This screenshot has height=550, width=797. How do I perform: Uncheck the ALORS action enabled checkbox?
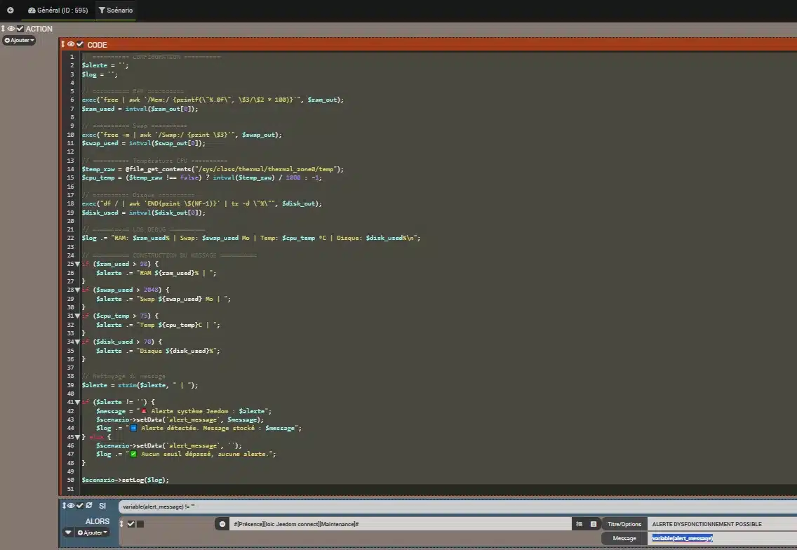tap(131, 524)
